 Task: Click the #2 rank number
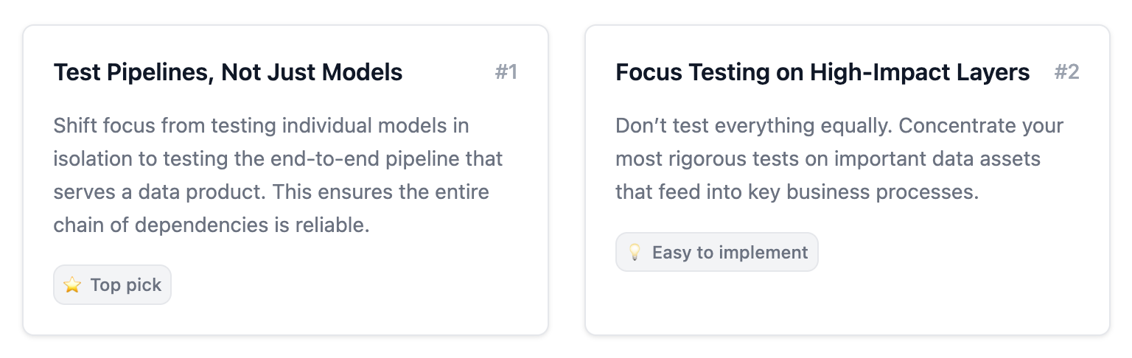click(x=1066, y=72)
